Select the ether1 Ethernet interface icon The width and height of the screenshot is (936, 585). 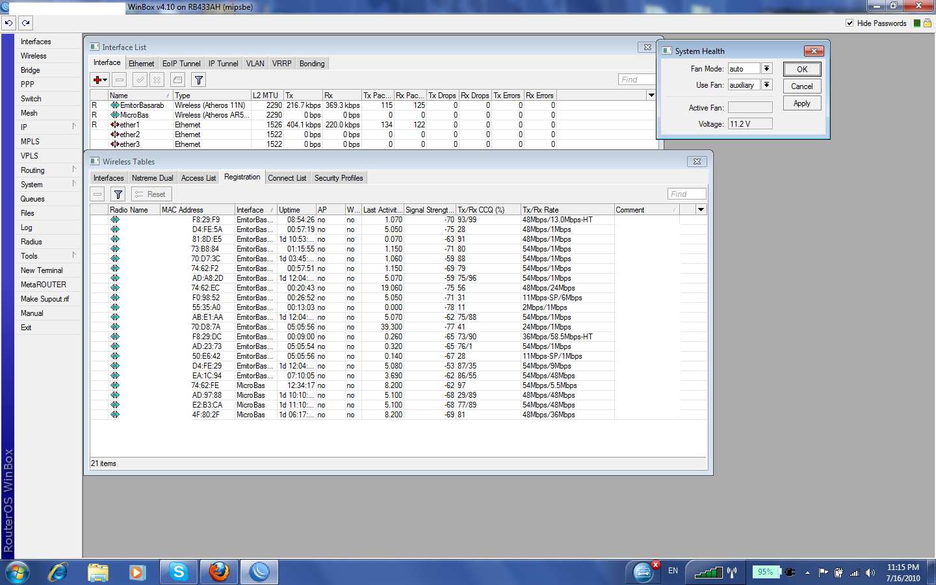pos(114,125)
